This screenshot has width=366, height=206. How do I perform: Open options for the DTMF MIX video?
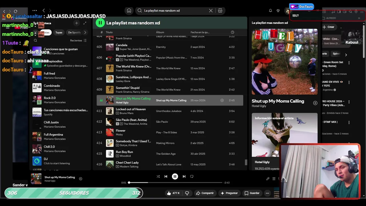click(x=349, y=122)
